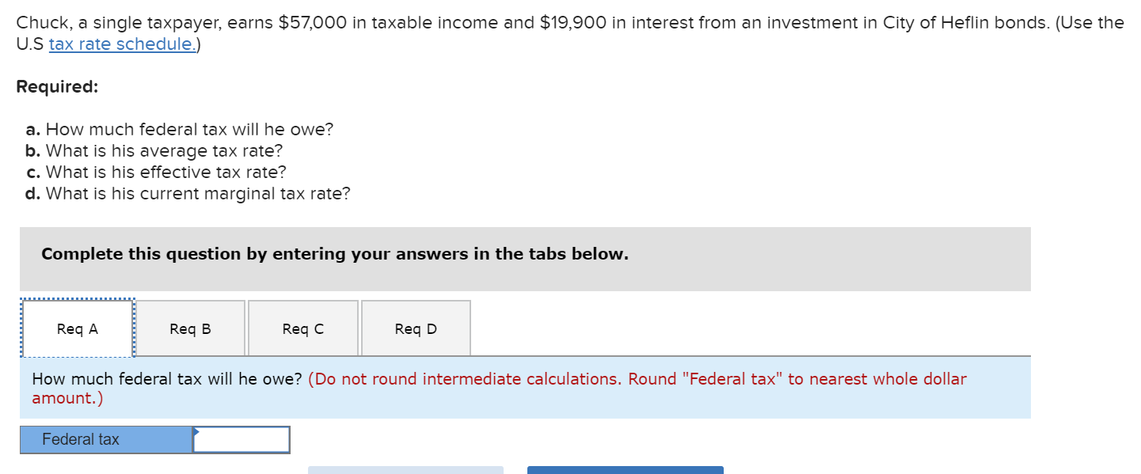Switch to the Req B tab
Viewport: 1141px width, 474px height.
[x=190, y=328]
